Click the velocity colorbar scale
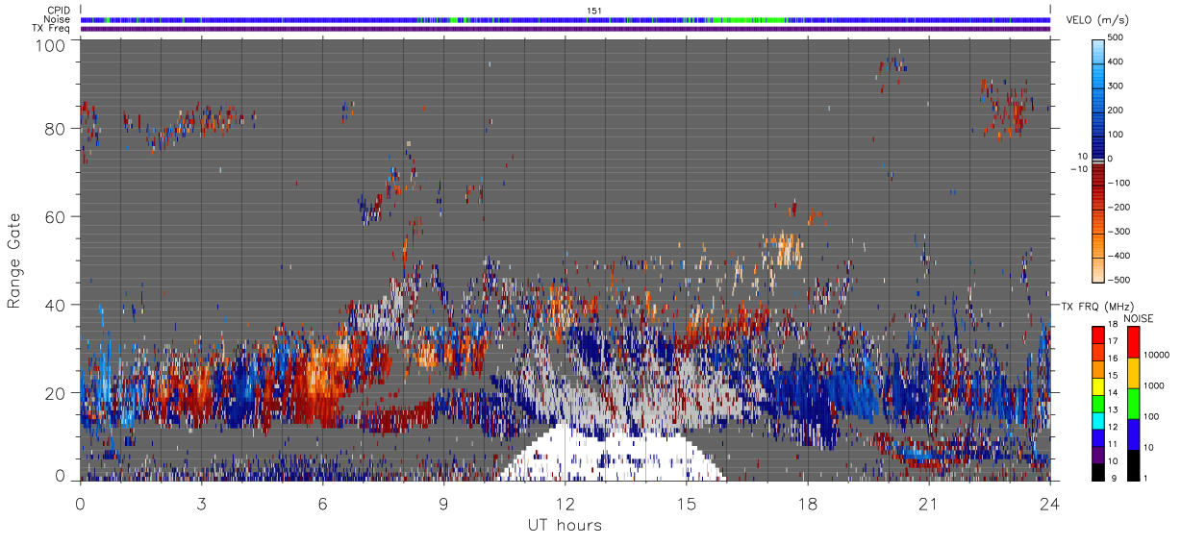Screen dimensions: 1181x545 (1098, 159)
